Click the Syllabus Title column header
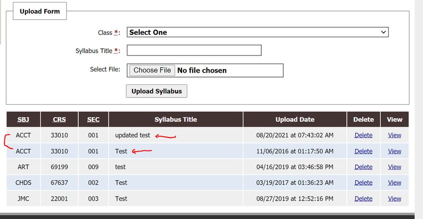Image resolution: width=423 pixels, height=219 pixels. point(176,120)
